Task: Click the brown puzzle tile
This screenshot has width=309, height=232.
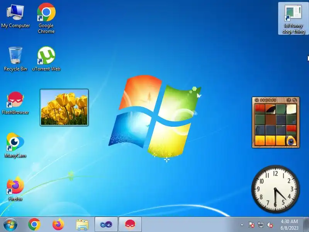Action: [x=270, y=120]
